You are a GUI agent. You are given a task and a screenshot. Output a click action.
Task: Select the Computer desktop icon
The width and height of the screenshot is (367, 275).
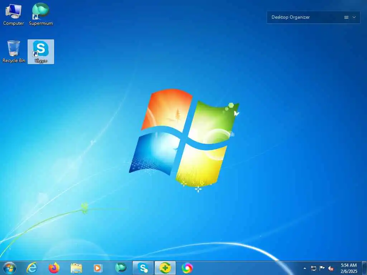pyautogui.click(x=13, y=14)
